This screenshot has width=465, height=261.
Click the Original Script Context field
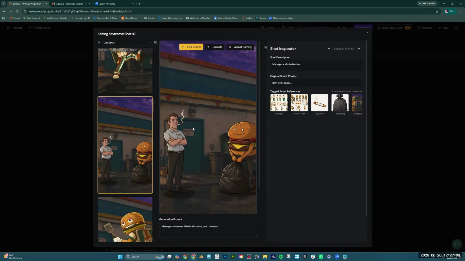316,83
